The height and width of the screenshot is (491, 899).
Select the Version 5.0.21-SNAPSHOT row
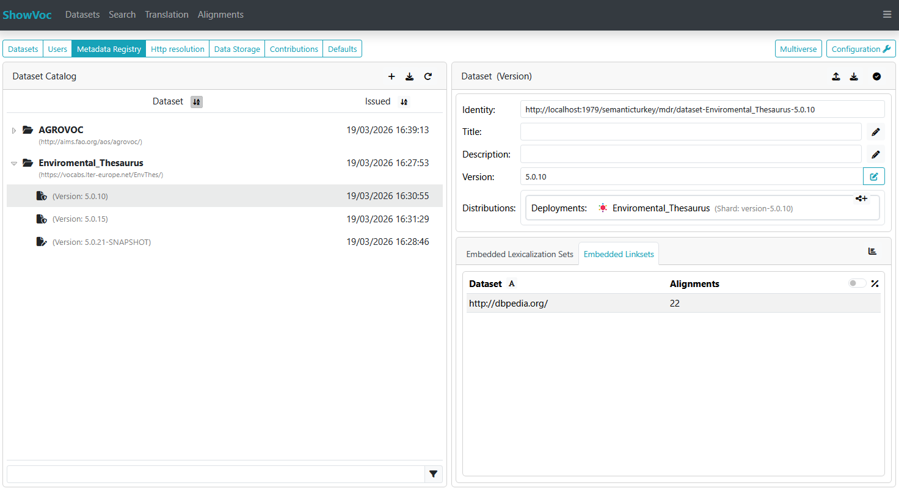point(225,242)
